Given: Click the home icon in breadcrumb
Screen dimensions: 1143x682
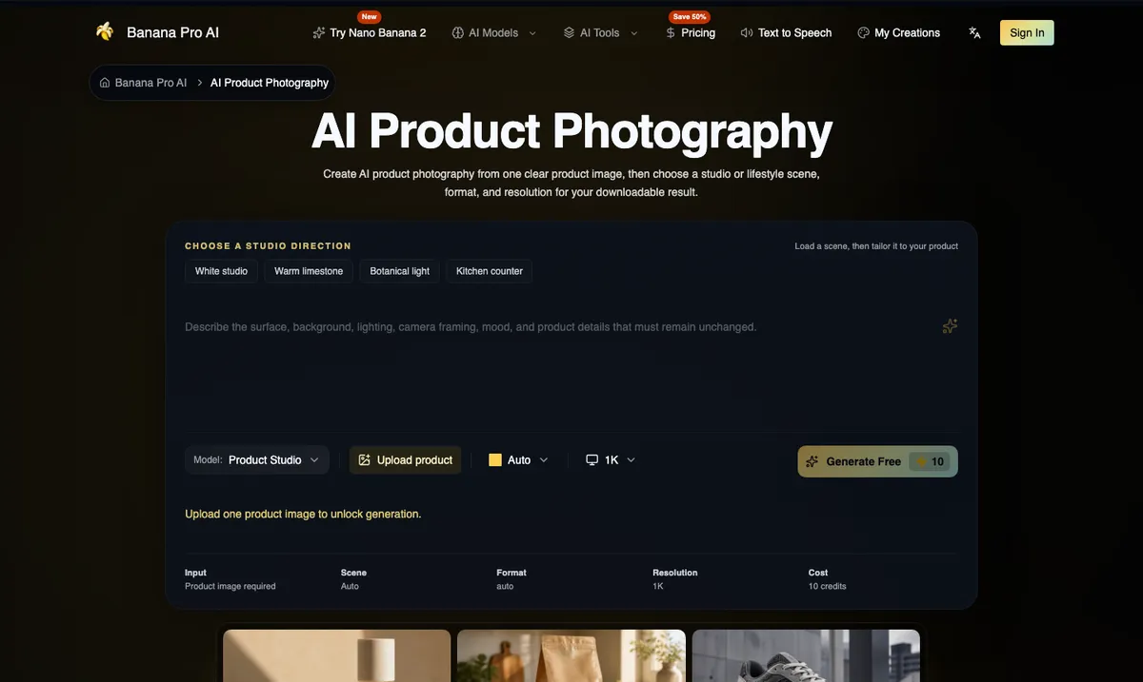Looking at the screenshot, I should coord(105,83).
